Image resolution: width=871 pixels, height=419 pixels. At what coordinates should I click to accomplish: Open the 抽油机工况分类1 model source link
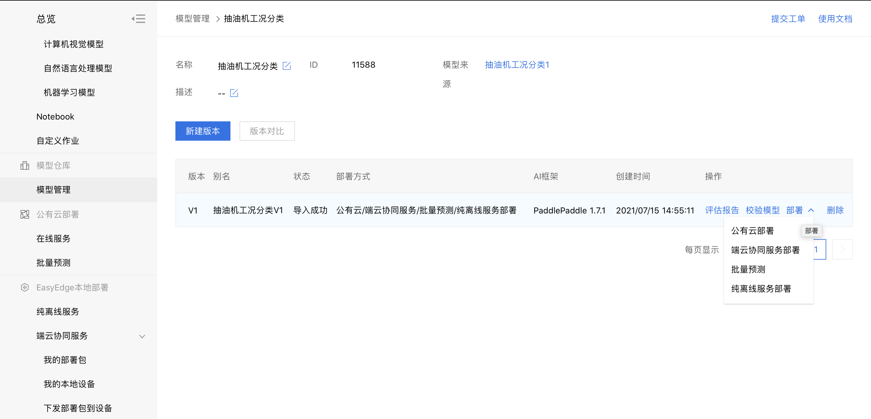point(517,65)
